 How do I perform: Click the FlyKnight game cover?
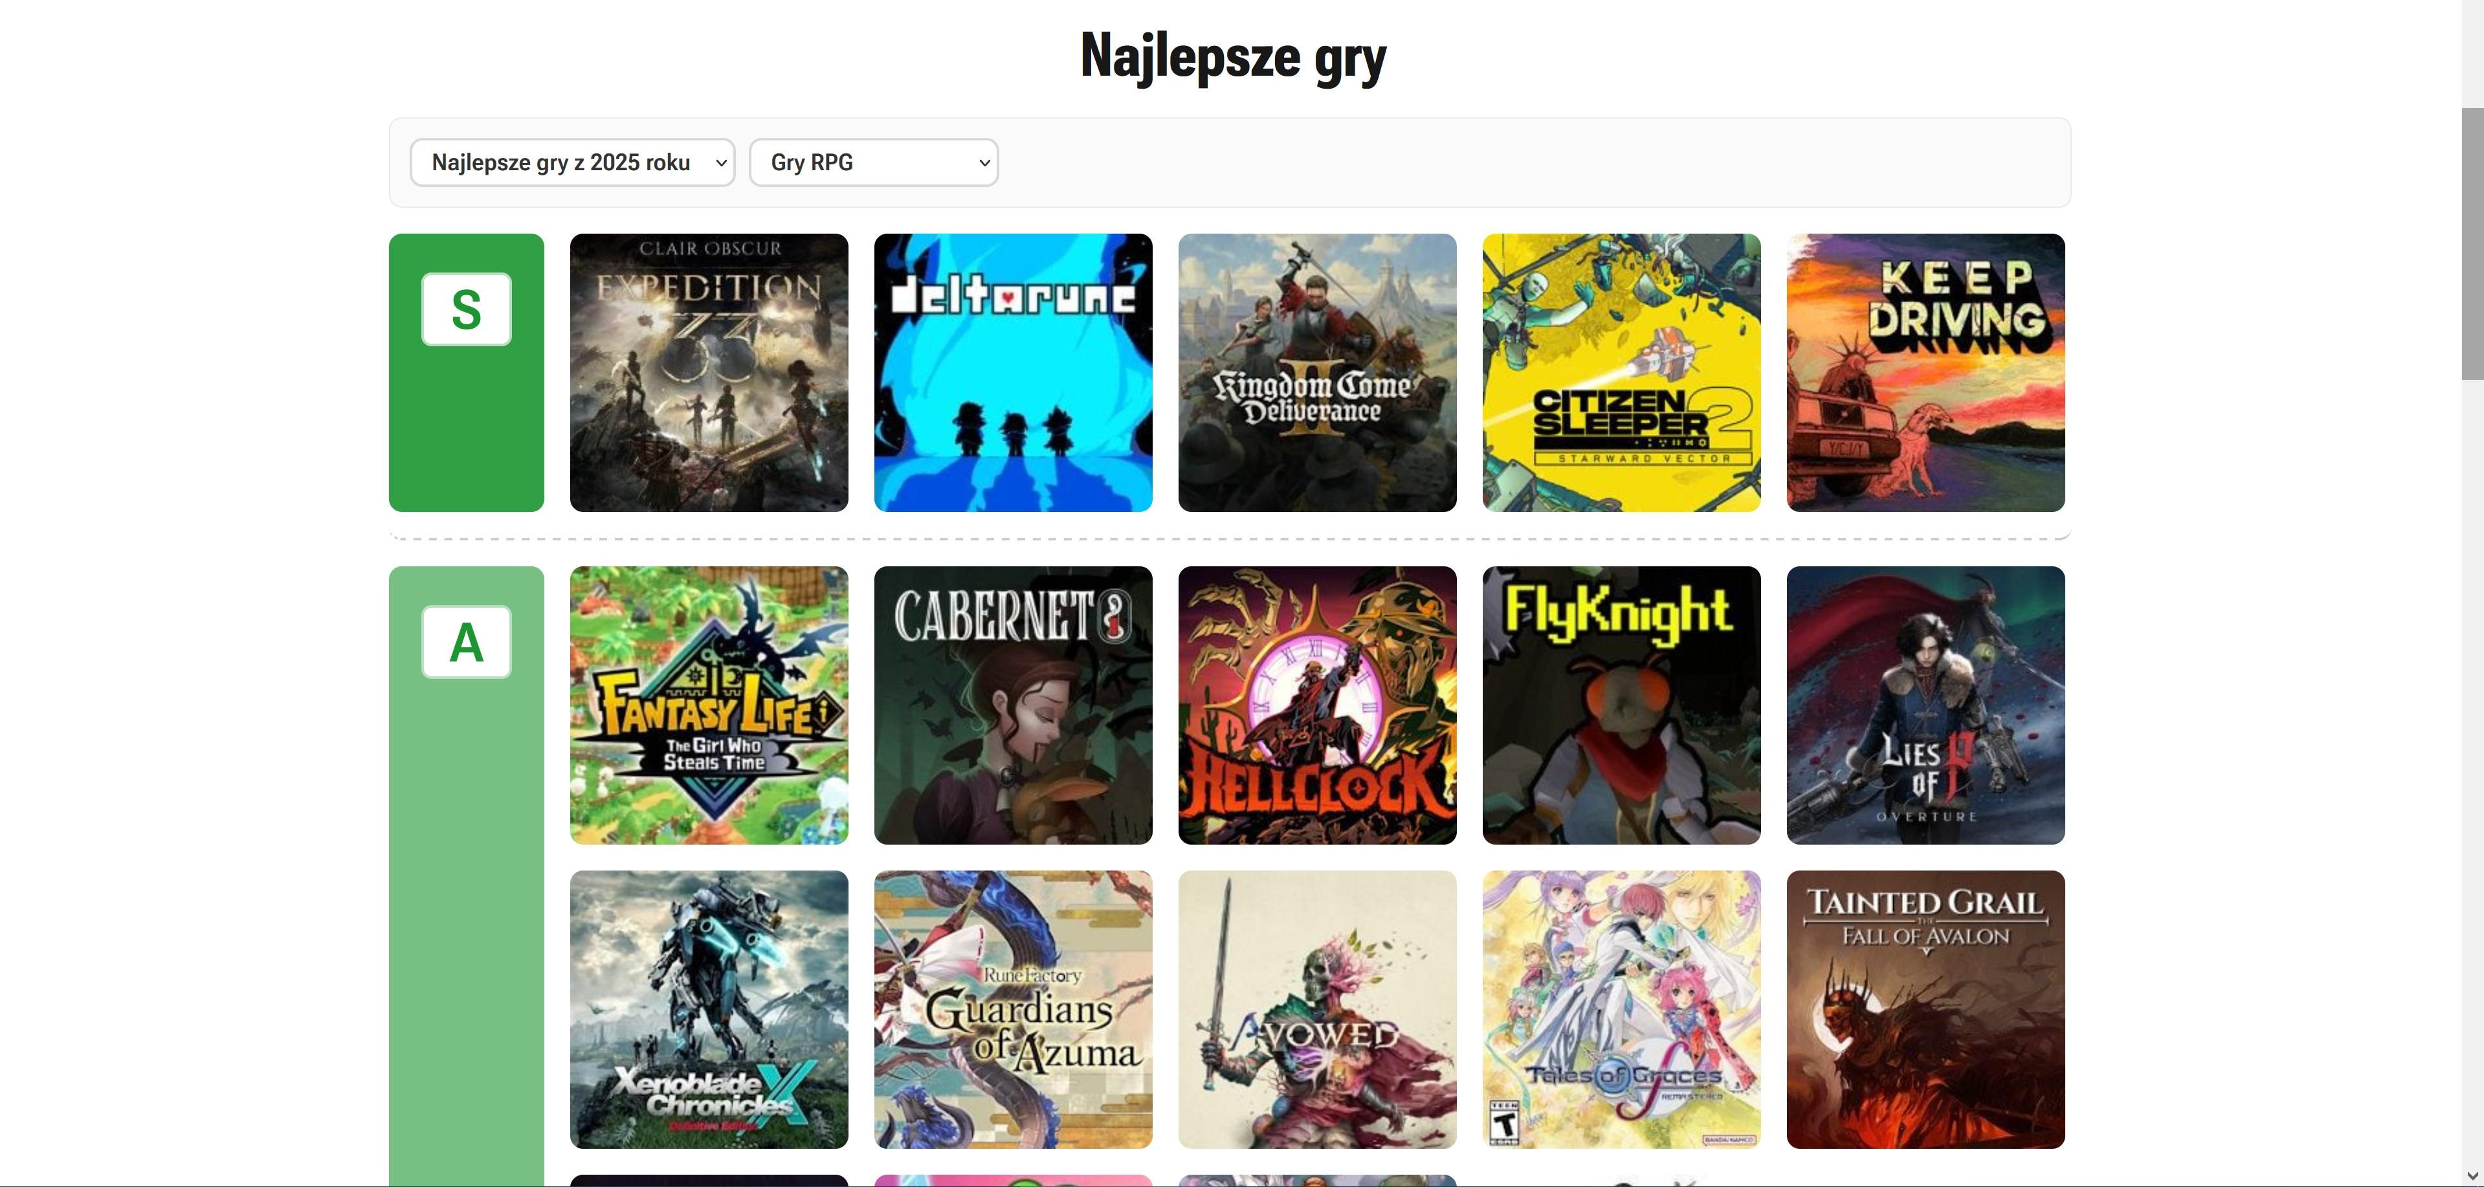[1622, 705]
